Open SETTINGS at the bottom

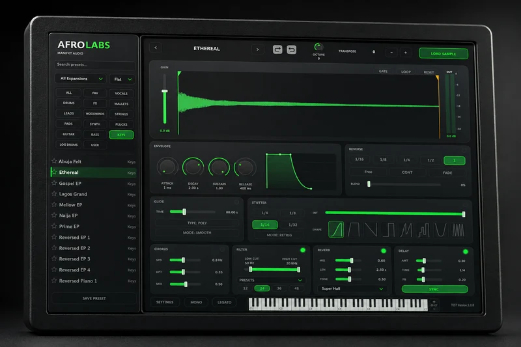coord(165,302)
